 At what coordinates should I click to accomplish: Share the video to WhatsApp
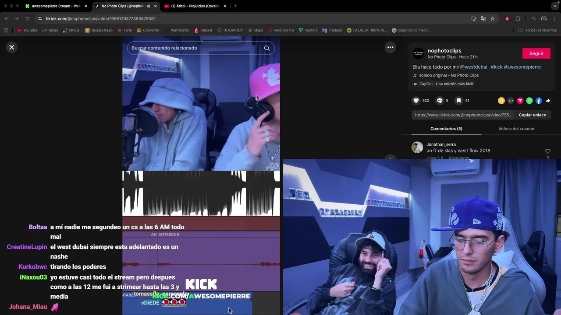[x=529, y=101]
